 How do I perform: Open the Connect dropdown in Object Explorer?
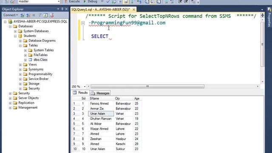coord(17,15)
